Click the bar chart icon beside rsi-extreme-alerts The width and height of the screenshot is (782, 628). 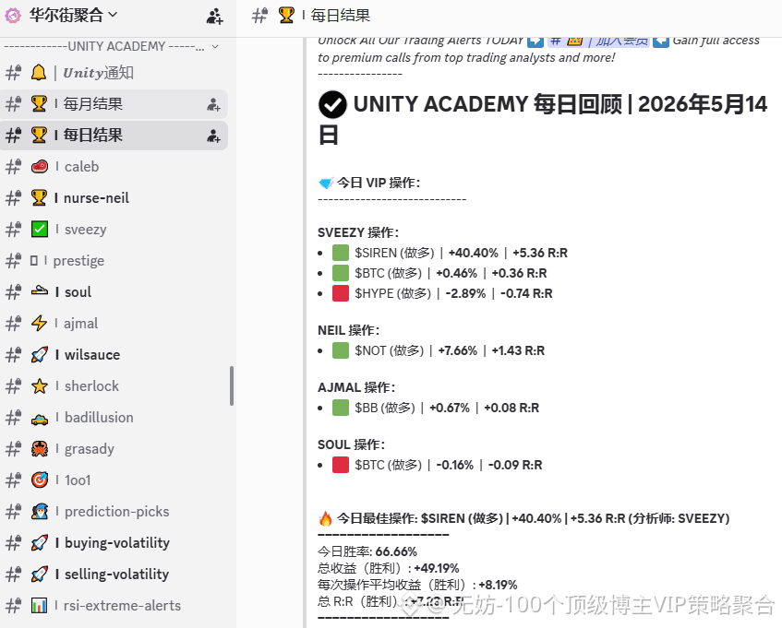click(x=40, y=606)
